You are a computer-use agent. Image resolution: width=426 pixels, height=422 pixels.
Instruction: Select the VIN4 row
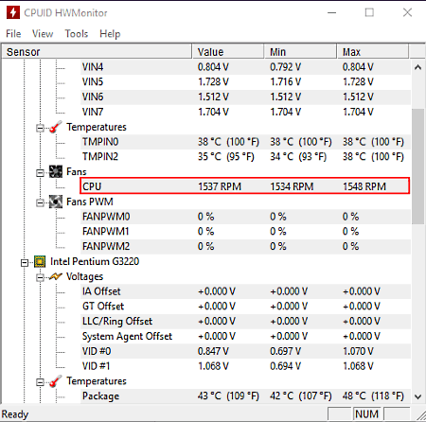tap(245, 67)
